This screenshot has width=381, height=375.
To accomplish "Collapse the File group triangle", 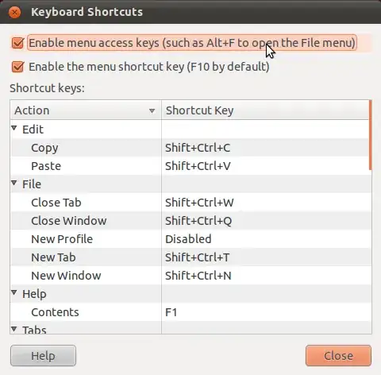I will [14, 183].
